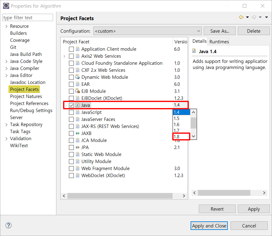Screen dimensions: 272x236
Task: Expand the Task Repository node
Action: coord(6,125)
